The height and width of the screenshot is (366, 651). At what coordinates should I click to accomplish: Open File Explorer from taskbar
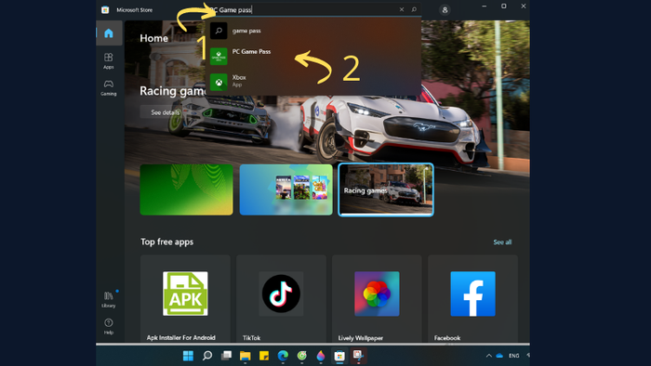245,356
